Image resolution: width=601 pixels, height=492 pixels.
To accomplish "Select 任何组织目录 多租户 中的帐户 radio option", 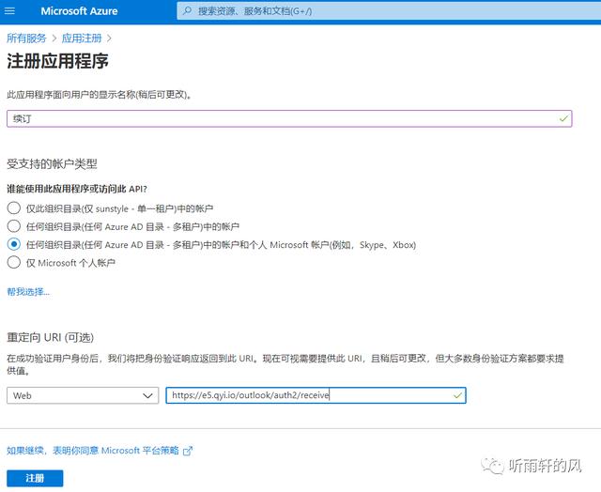I will click(x=14, y=226).
